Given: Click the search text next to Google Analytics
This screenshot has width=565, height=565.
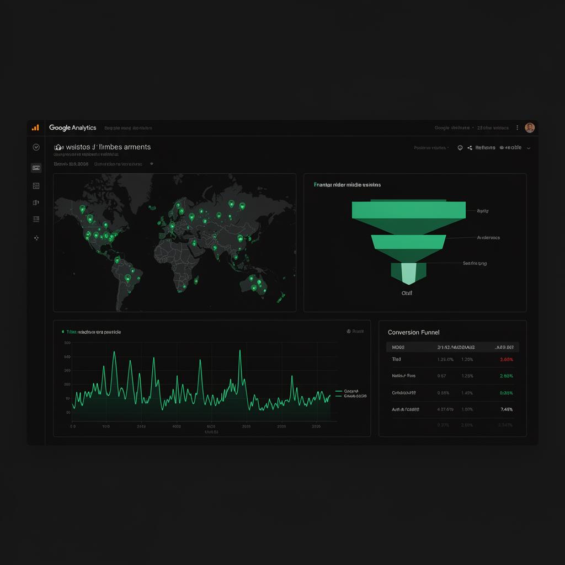Looking at the screenshot, I should [x=128, y=128].
